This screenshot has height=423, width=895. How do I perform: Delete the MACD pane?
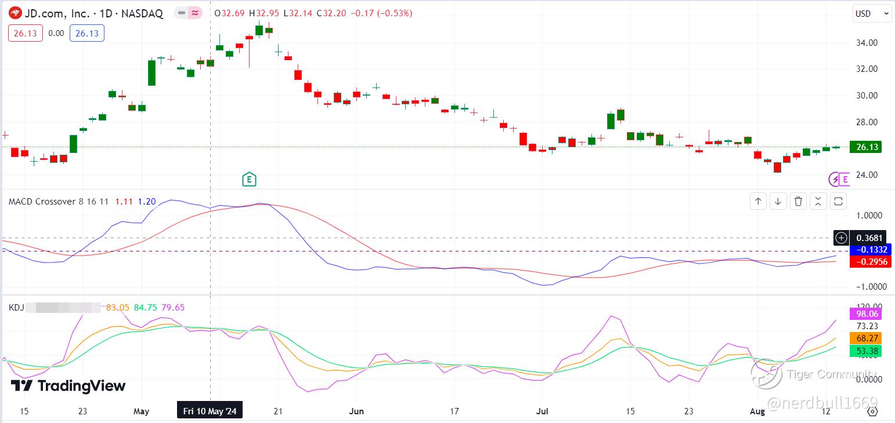(x=798, y=201)
